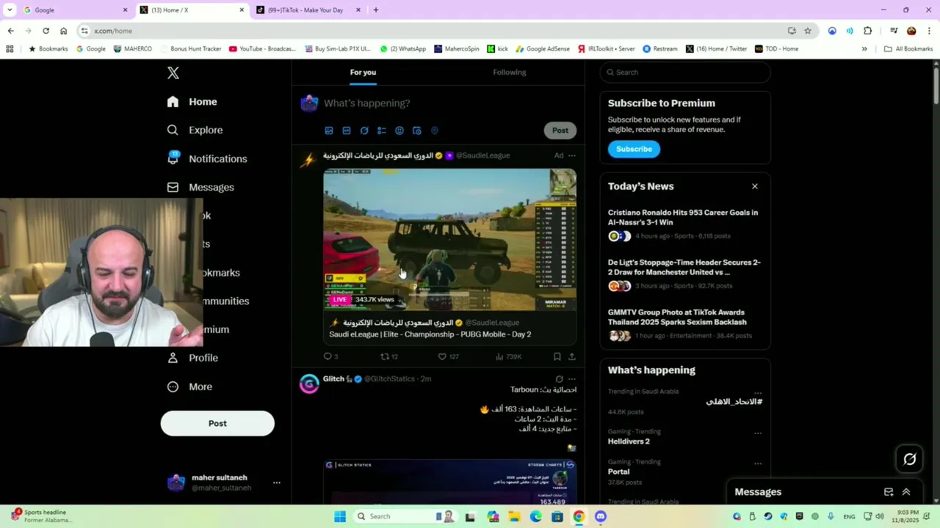Click the Grok enhance icon in composer
This screenshot has width=940, height=528.
coord(364,131)
